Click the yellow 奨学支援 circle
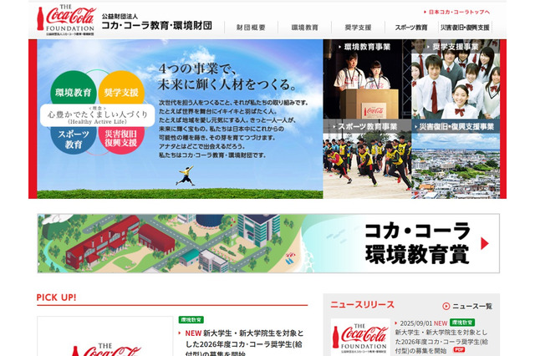This screenshot has height=356, width=535. [121, 89]
